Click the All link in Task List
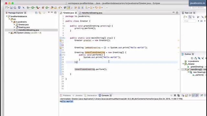The height and width of the screenshot is (116, 207). click(x=201, y=21)
